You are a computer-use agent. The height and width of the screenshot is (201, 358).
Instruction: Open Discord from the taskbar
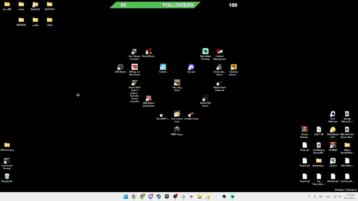pyautogui.click(x=150, y=197)
